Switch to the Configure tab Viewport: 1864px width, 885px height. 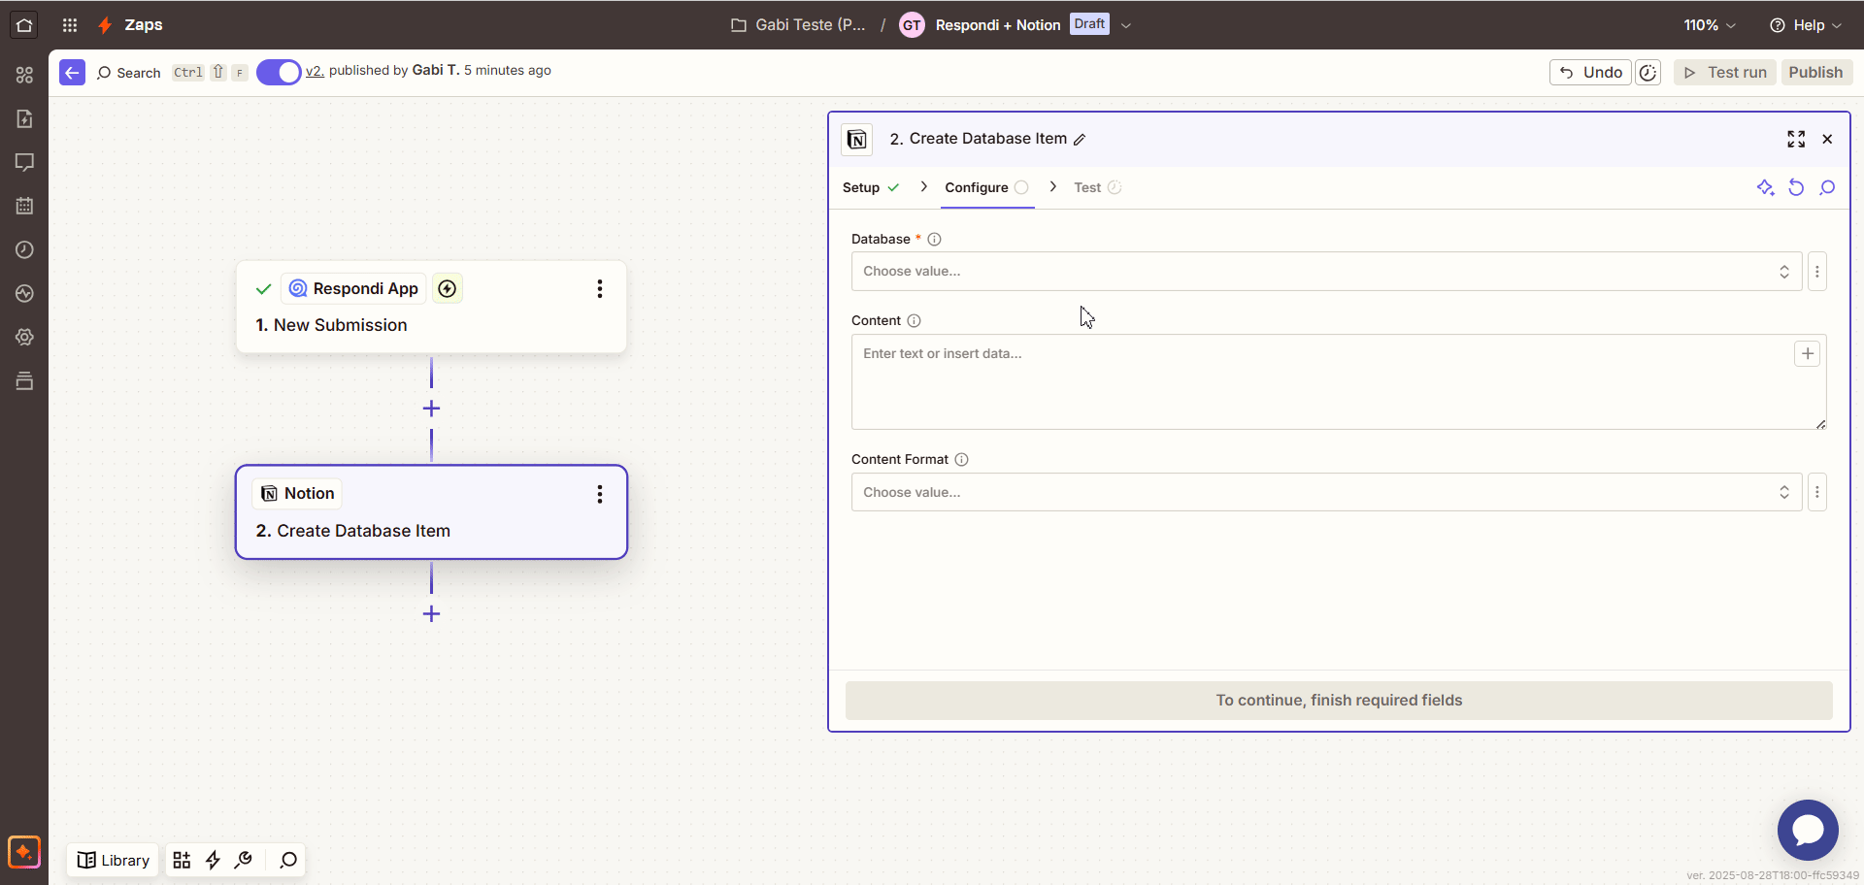[987, 187]
